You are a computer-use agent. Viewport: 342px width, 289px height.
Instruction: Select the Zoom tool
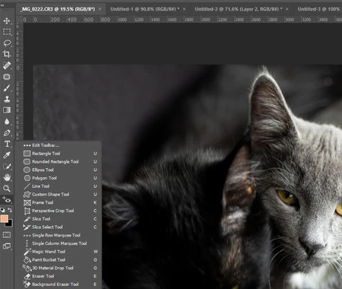[x=7, y=188]
